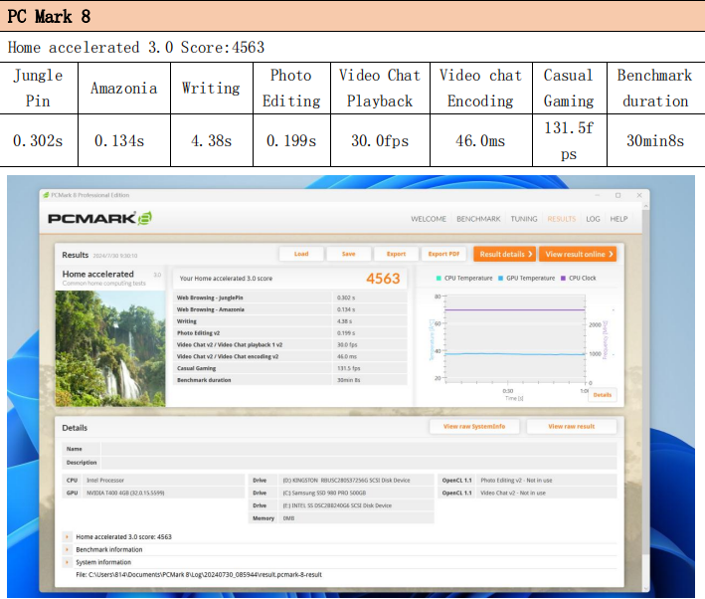Click the CPU Temperature legend marker
The height and width of the screenshot is (599, 705).
tap(440, 278)
